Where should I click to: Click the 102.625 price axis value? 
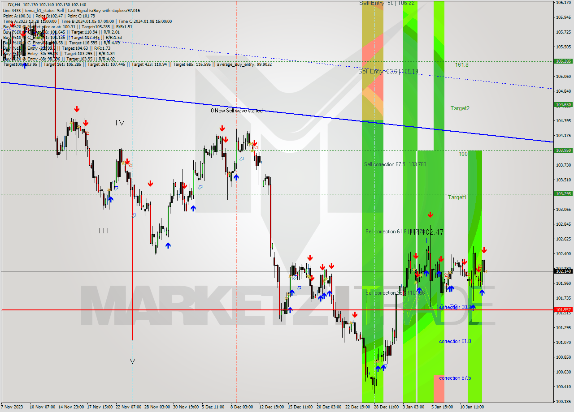(563, 239)
